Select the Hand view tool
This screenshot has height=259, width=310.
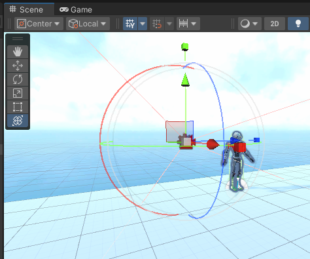[x=18, y=52]
